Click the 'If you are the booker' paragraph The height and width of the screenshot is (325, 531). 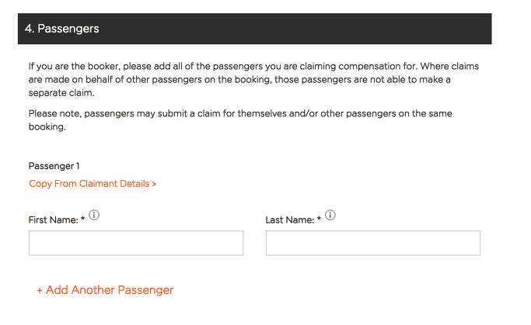(253, 79)
